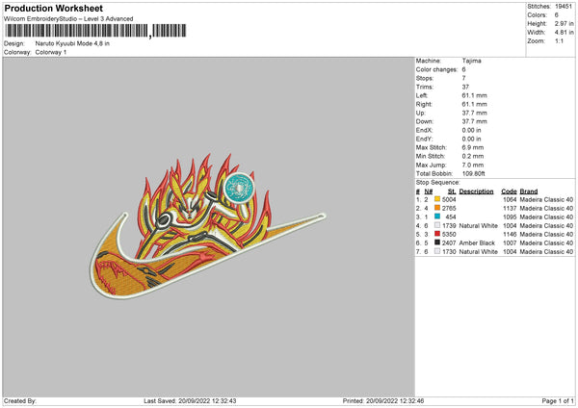578x408 pixels.
Task: Click the 'Page 1 of 1' footer
Action: click(558, 401)
